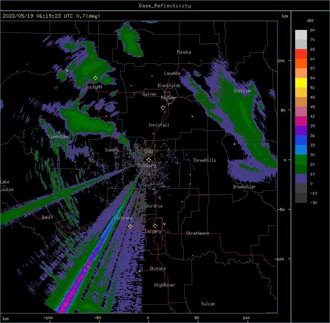Select the blue 33-36 dBZ legend swatch

point(301,140)
